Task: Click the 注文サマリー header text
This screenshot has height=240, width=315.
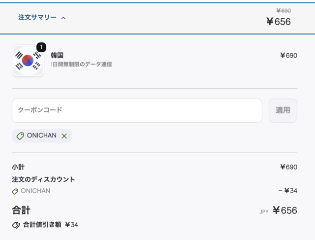Action: tap(37, 17)
